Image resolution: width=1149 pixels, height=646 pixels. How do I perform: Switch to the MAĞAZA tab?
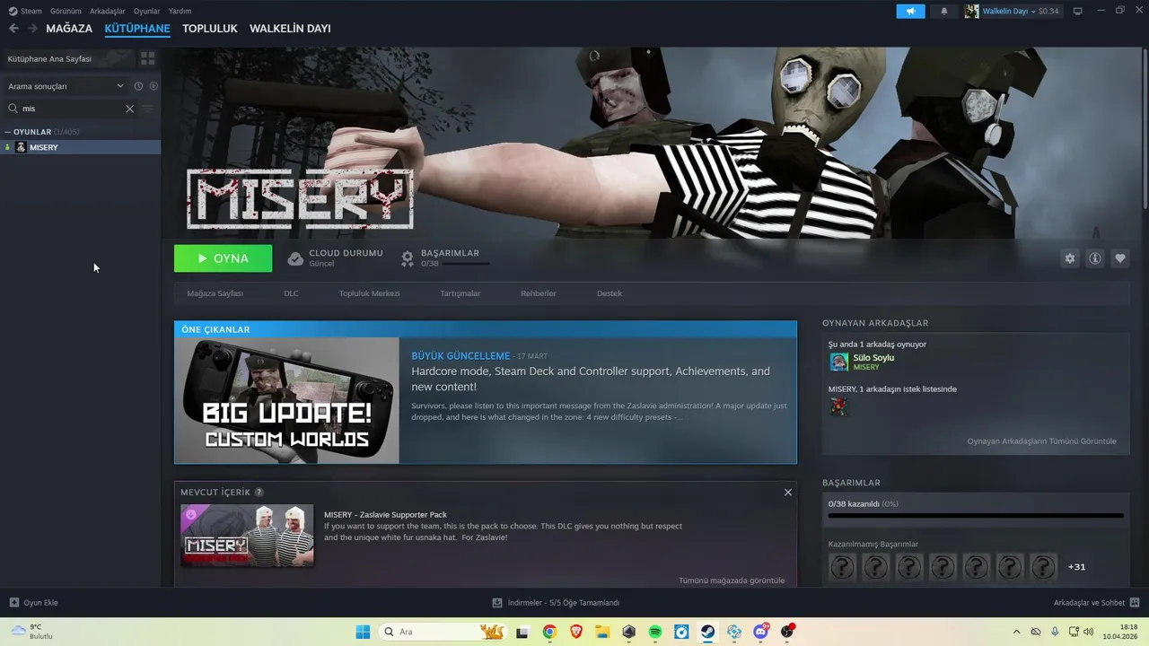(69, 29)
